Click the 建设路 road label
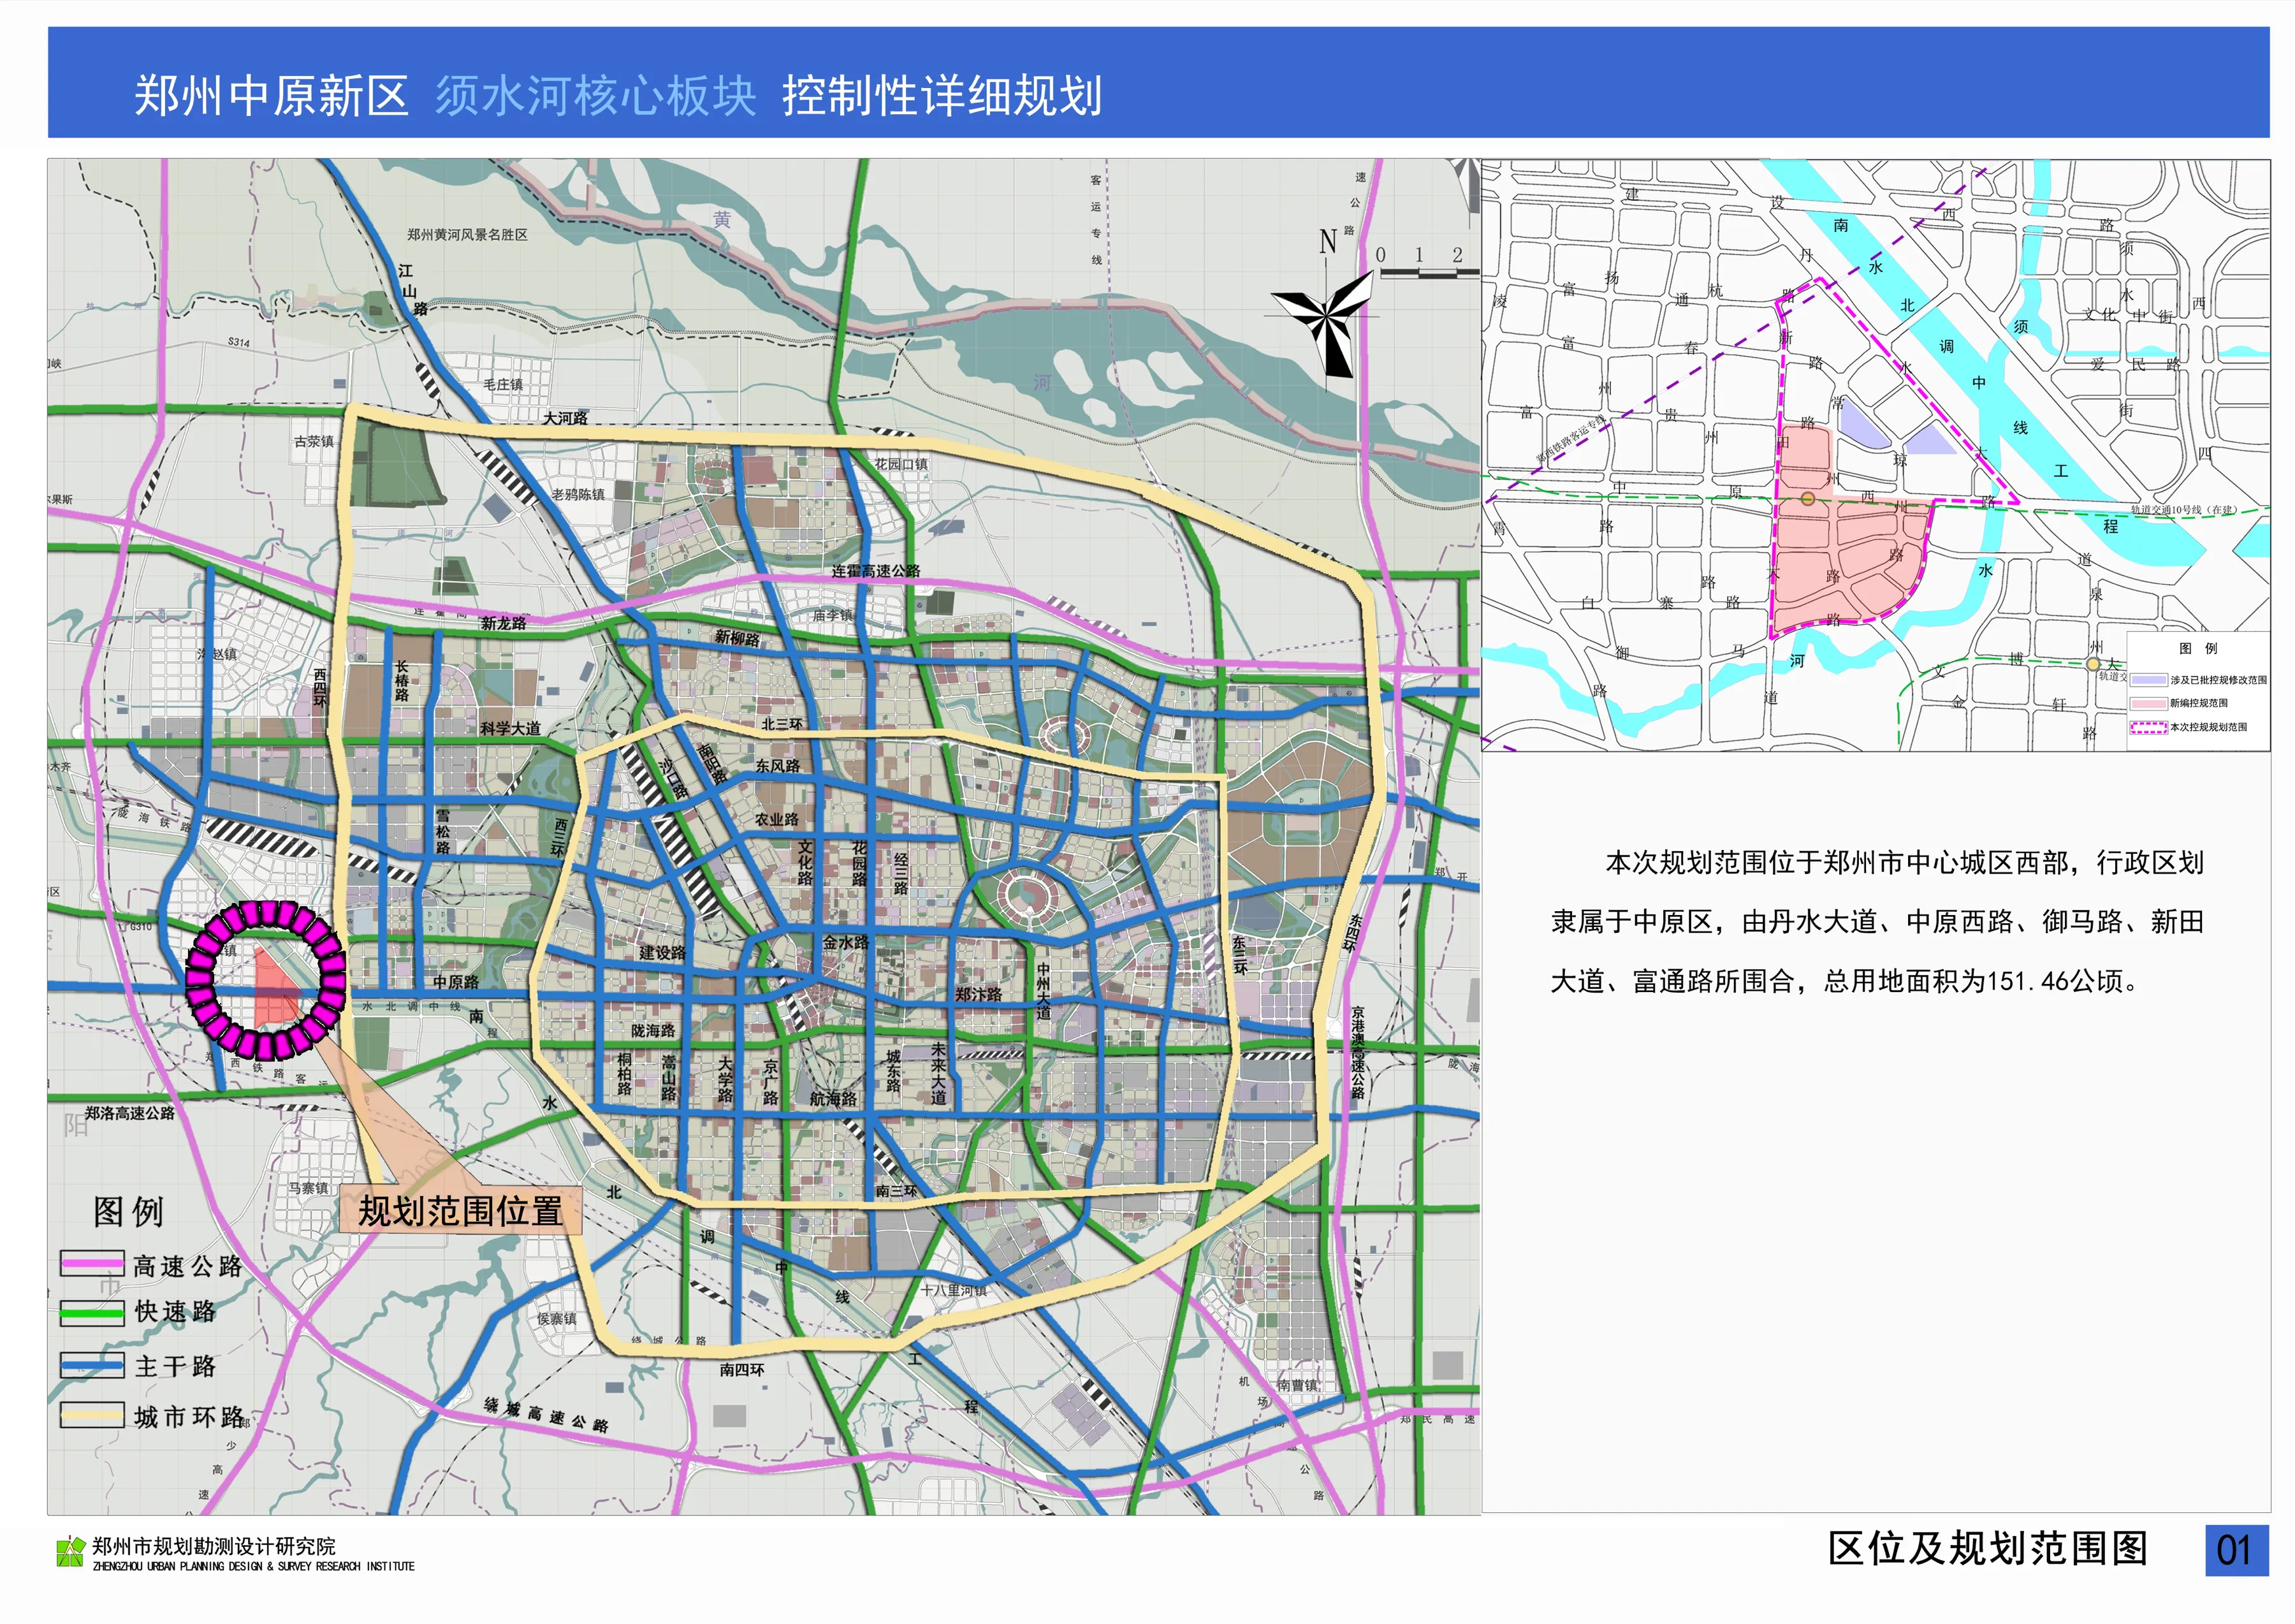 (662, 952)
